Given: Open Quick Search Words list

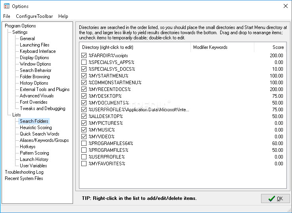Looking at the screenshot, I should tap(40, 134).
